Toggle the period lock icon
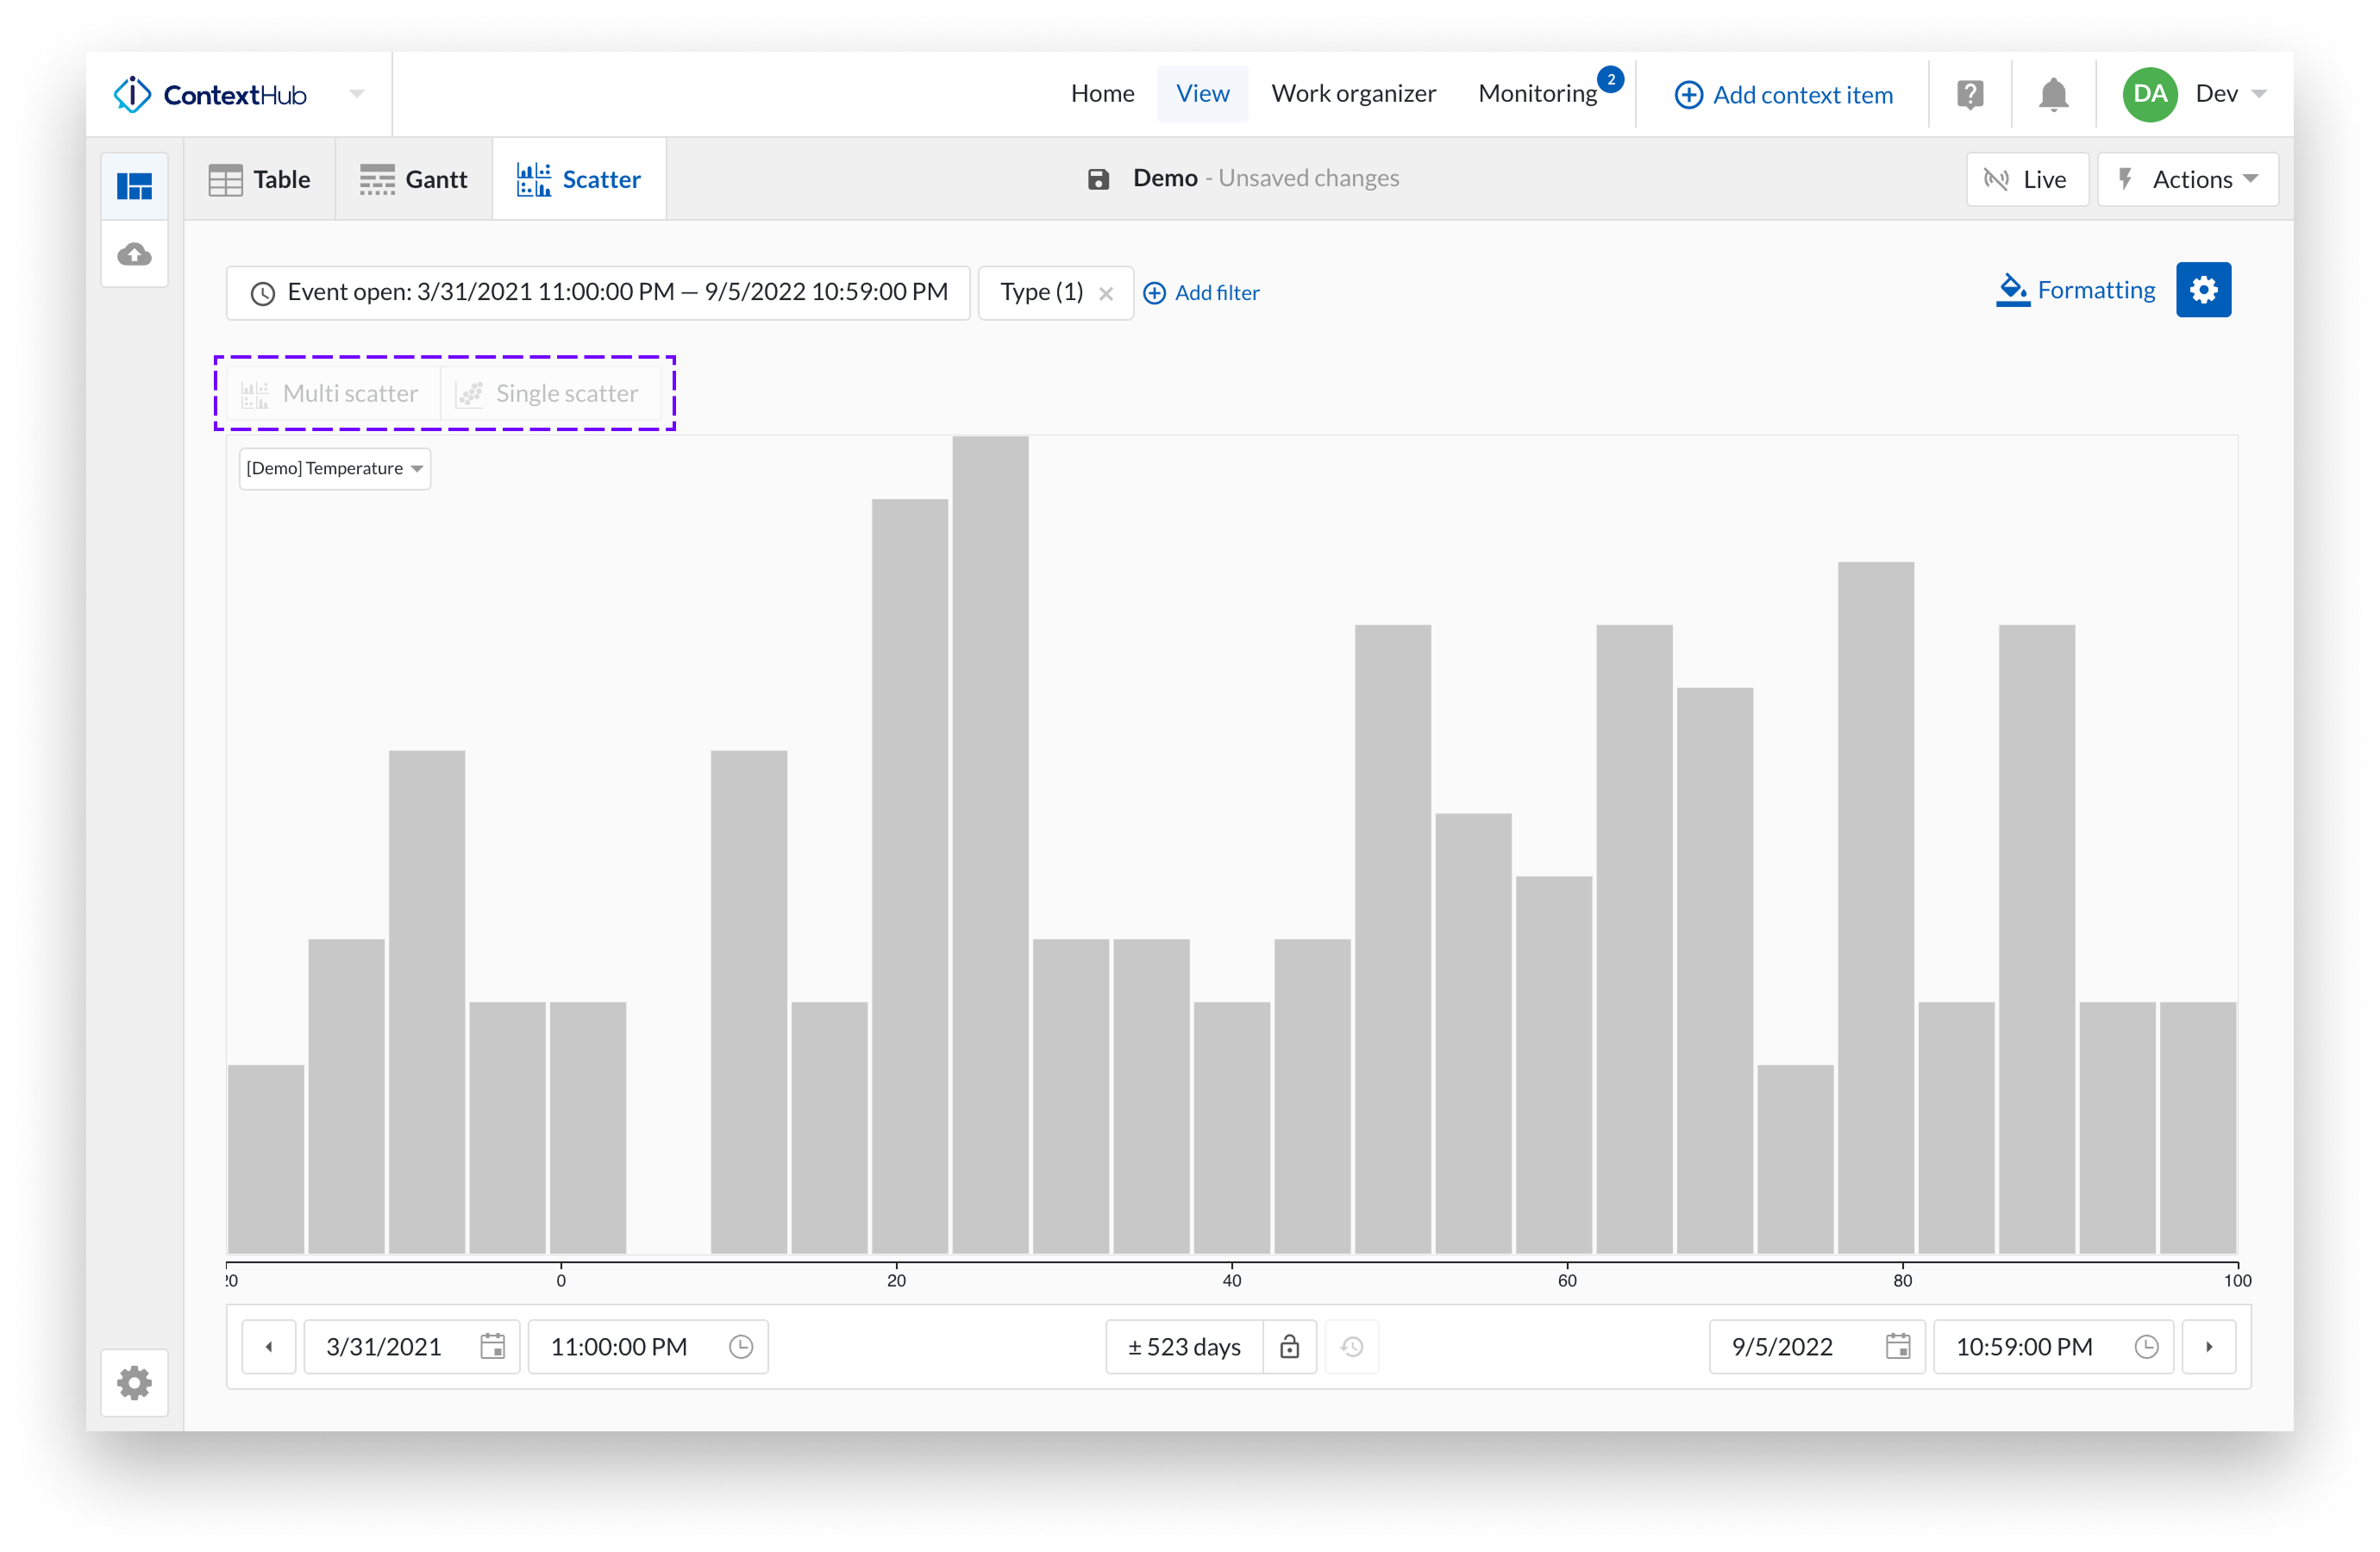The height and width of the screenshot is (1552, 2380). pyautogui.click(x=1289, y=1346)
